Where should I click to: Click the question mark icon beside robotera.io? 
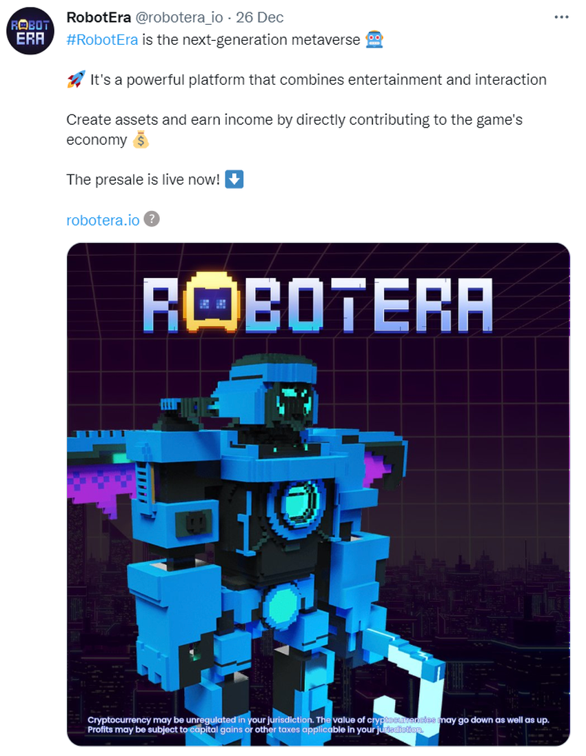(152, 219)
